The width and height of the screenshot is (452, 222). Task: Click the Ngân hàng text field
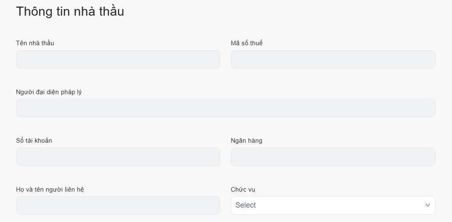coord(333,157)
